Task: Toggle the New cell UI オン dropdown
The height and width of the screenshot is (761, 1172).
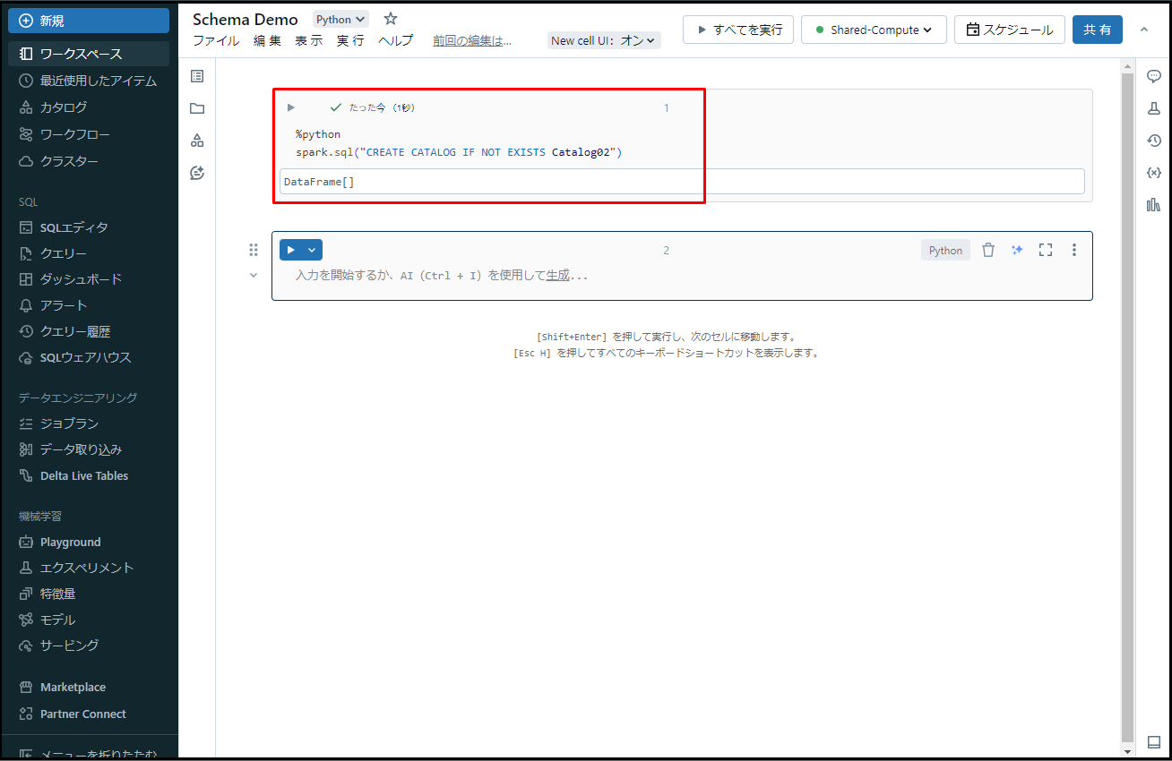Action: (x=604, y=40)
